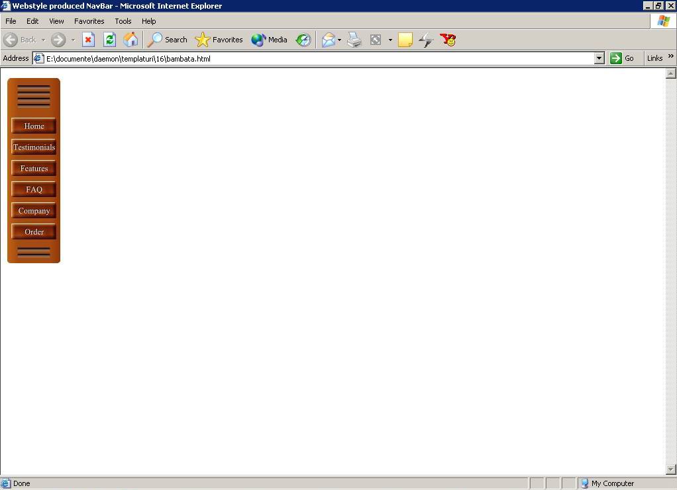Open the address bar dropdown list

[x=599, y=58]
